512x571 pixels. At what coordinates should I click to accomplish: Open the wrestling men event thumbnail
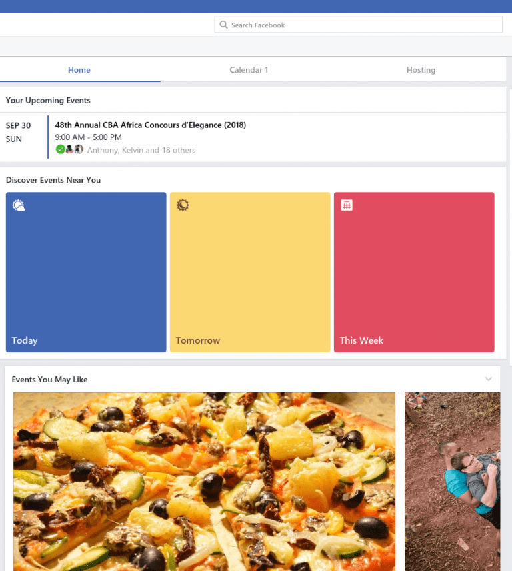pos(452,482)
